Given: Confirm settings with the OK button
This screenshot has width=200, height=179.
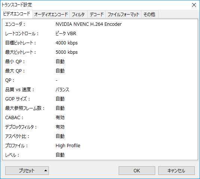Looking at the screenshot, I should pos(137,170).
